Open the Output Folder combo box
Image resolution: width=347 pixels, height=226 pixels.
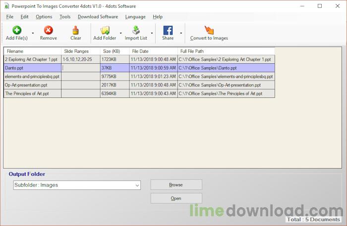tap(77, 185)
